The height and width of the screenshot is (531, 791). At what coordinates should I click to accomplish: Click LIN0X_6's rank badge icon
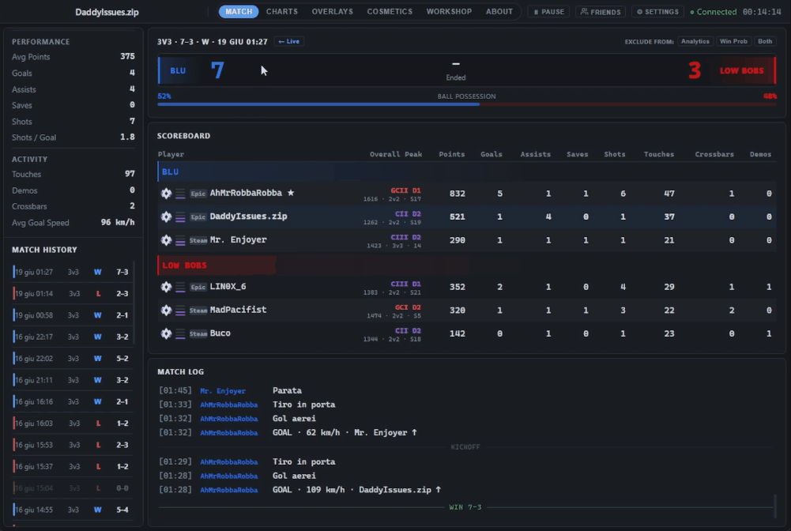(166, 287)
